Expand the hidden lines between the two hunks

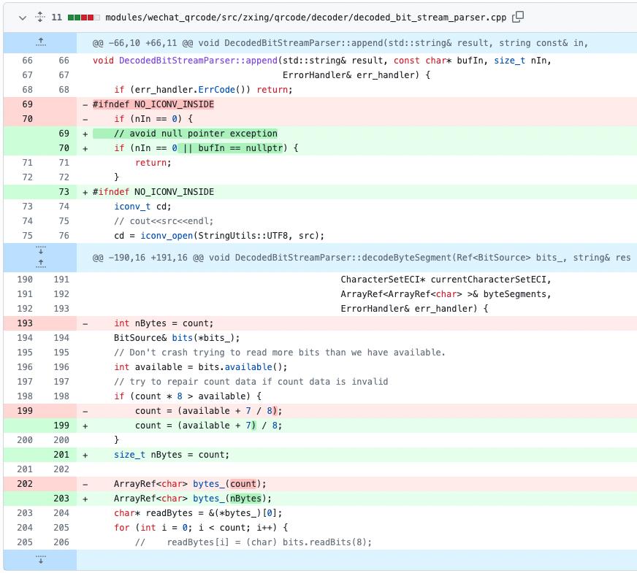[x=40, y=258]
